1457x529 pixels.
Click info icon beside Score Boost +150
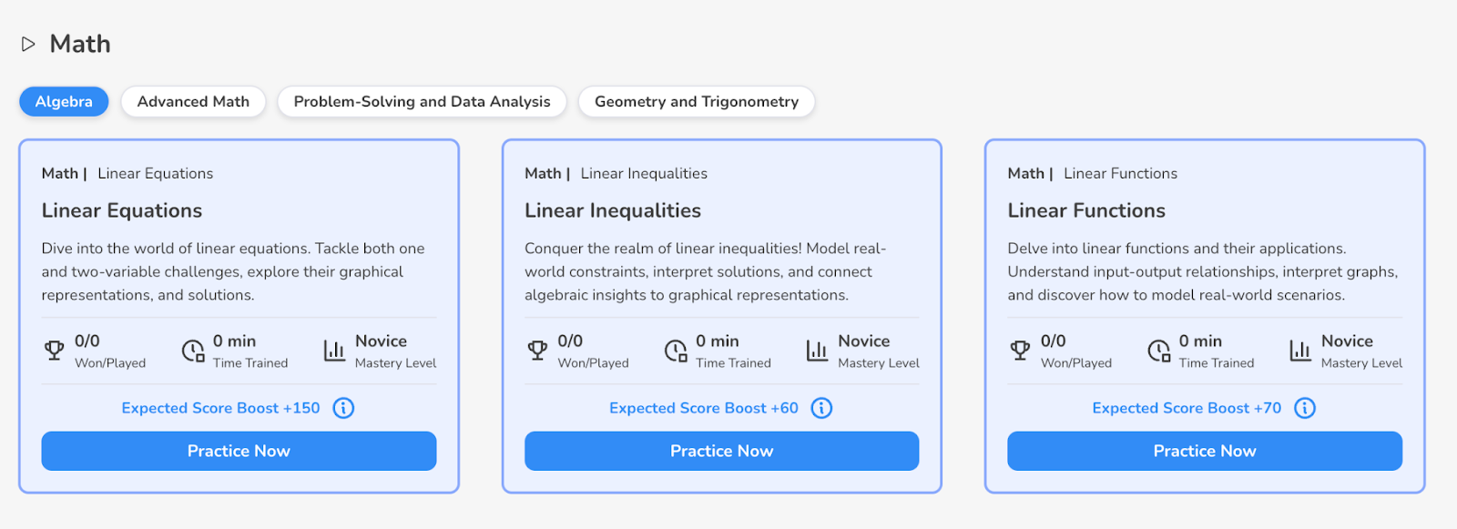(343, 408)
